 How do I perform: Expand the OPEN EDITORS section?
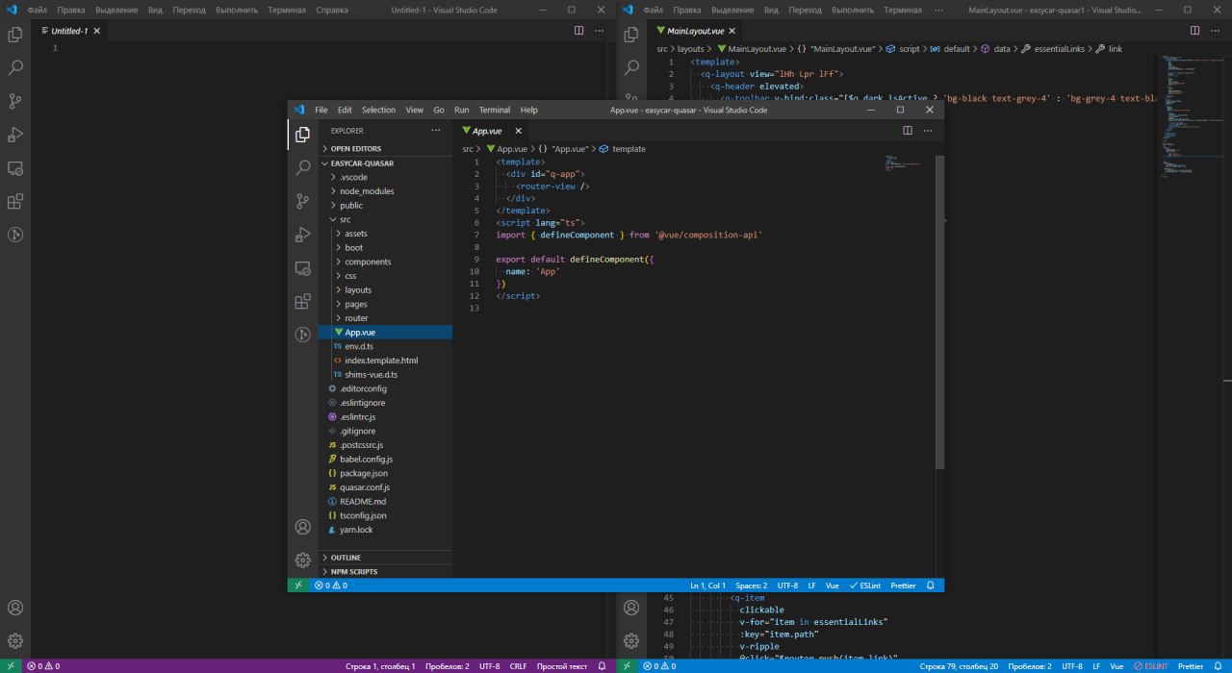point(385,148)
